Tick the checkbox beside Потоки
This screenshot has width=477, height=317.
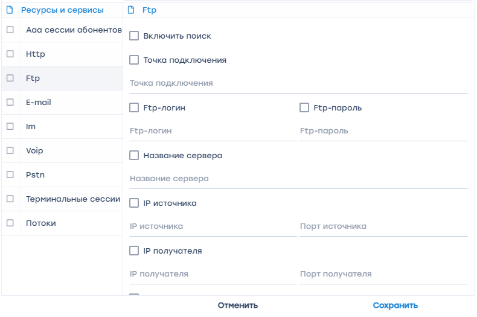[10, 223]
